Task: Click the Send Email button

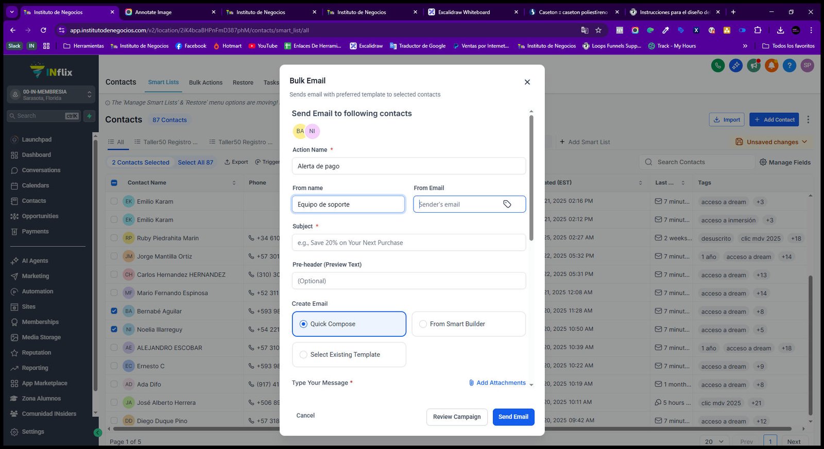Action: coord(513,417)
